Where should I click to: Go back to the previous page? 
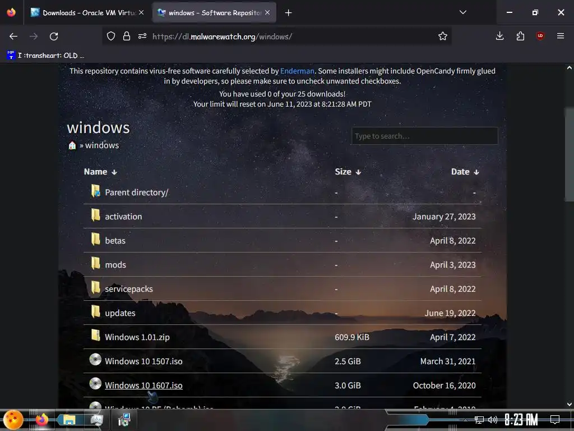click(x=13, y=36)
